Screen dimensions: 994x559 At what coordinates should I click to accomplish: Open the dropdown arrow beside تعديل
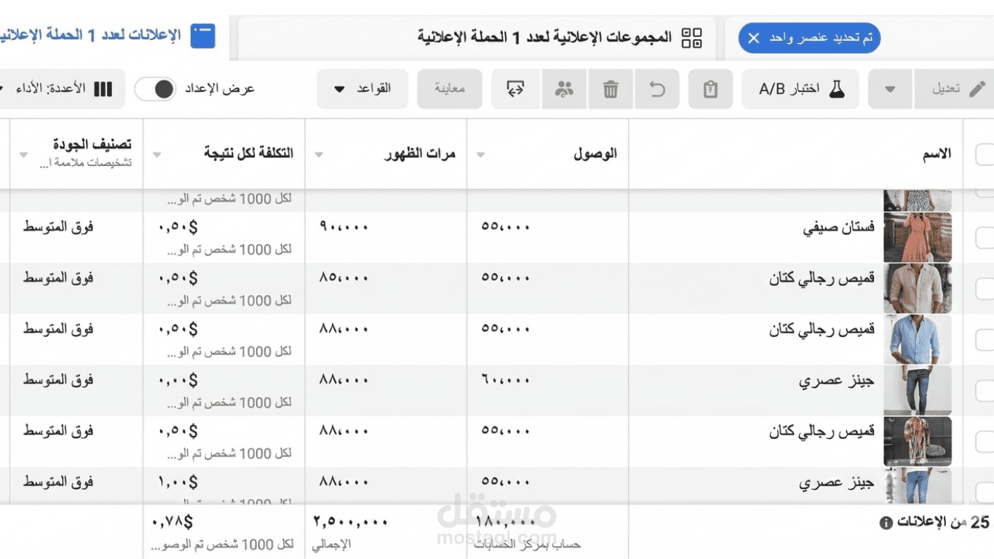click(889, 88)
